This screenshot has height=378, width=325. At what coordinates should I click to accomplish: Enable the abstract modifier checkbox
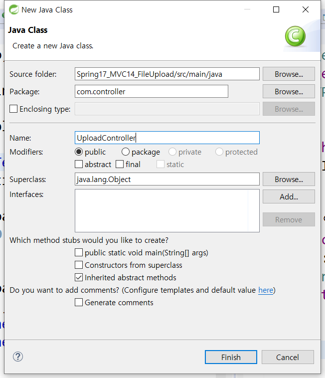click(x=79, y=164)
